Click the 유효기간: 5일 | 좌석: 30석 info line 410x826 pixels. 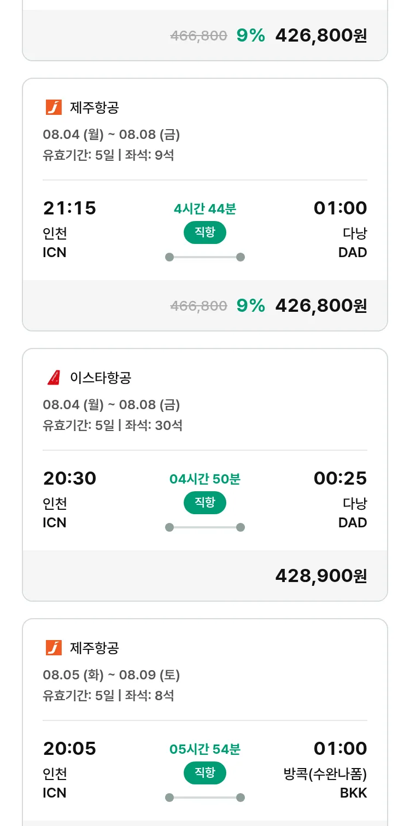click(113, 425)
